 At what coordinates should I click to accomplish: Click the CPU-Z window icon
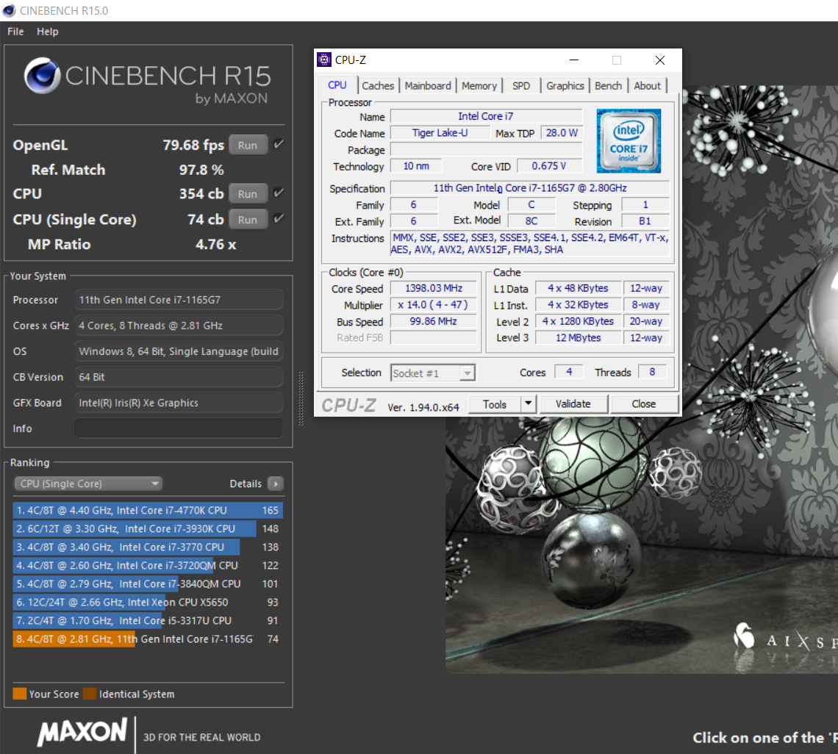point(324,60)
